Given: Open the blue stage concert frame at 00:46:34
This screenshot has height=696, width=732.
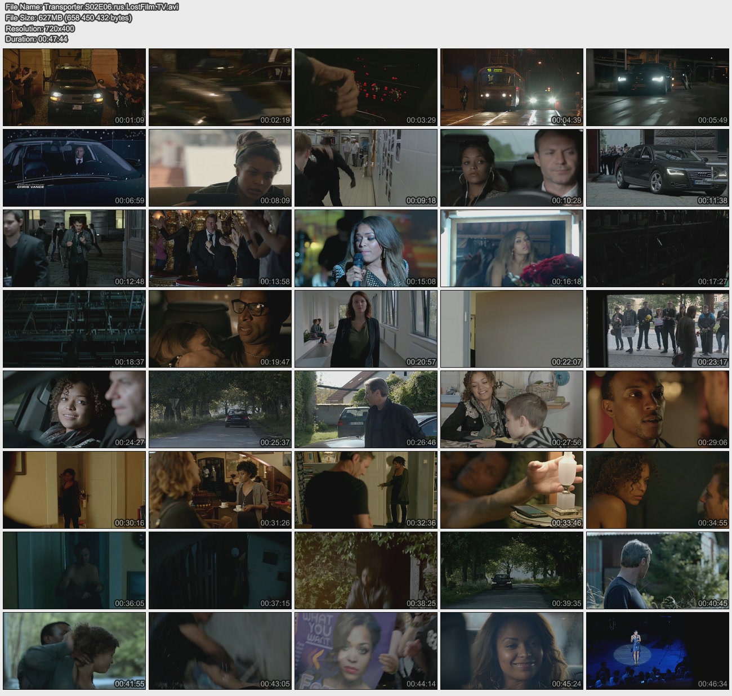Looking at the screenshot, I should 657,651.
